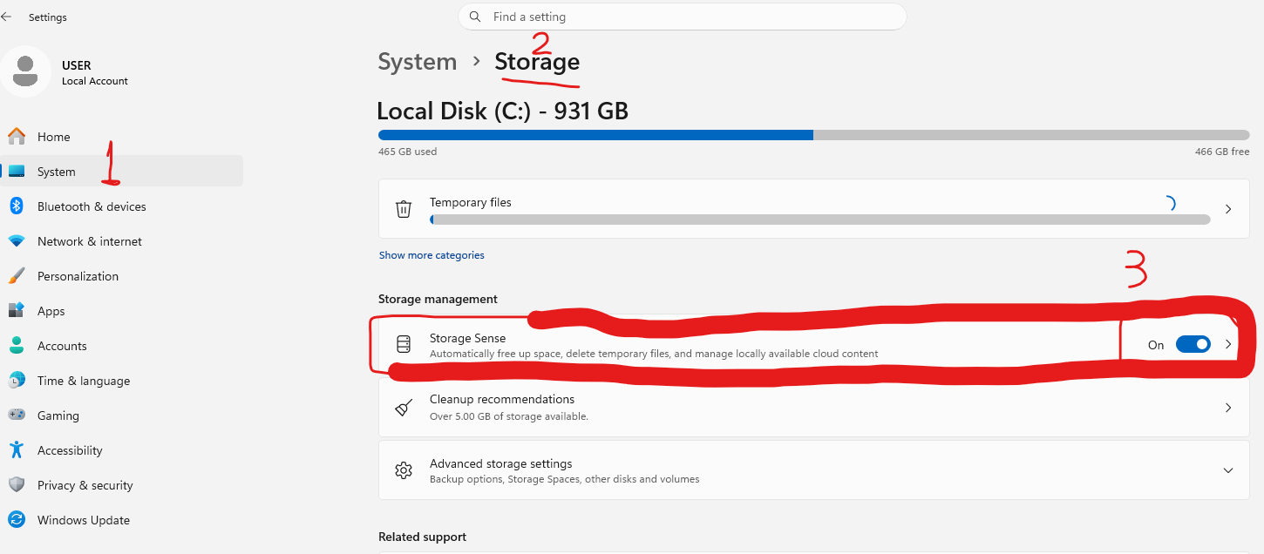The image size is (1264, 554).
Task: Click the Advanced storage settings gear icon
Action: 403,470
